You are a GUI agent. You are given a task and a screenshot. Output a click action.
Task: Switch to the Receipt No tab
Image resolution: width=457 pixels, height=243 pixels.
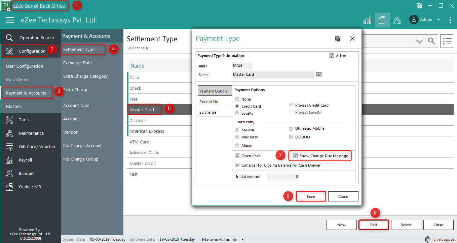pyautogui.click(x=215, y=102)
